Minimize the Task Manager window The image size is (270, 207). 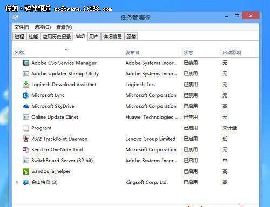click(x=227, y=16)
